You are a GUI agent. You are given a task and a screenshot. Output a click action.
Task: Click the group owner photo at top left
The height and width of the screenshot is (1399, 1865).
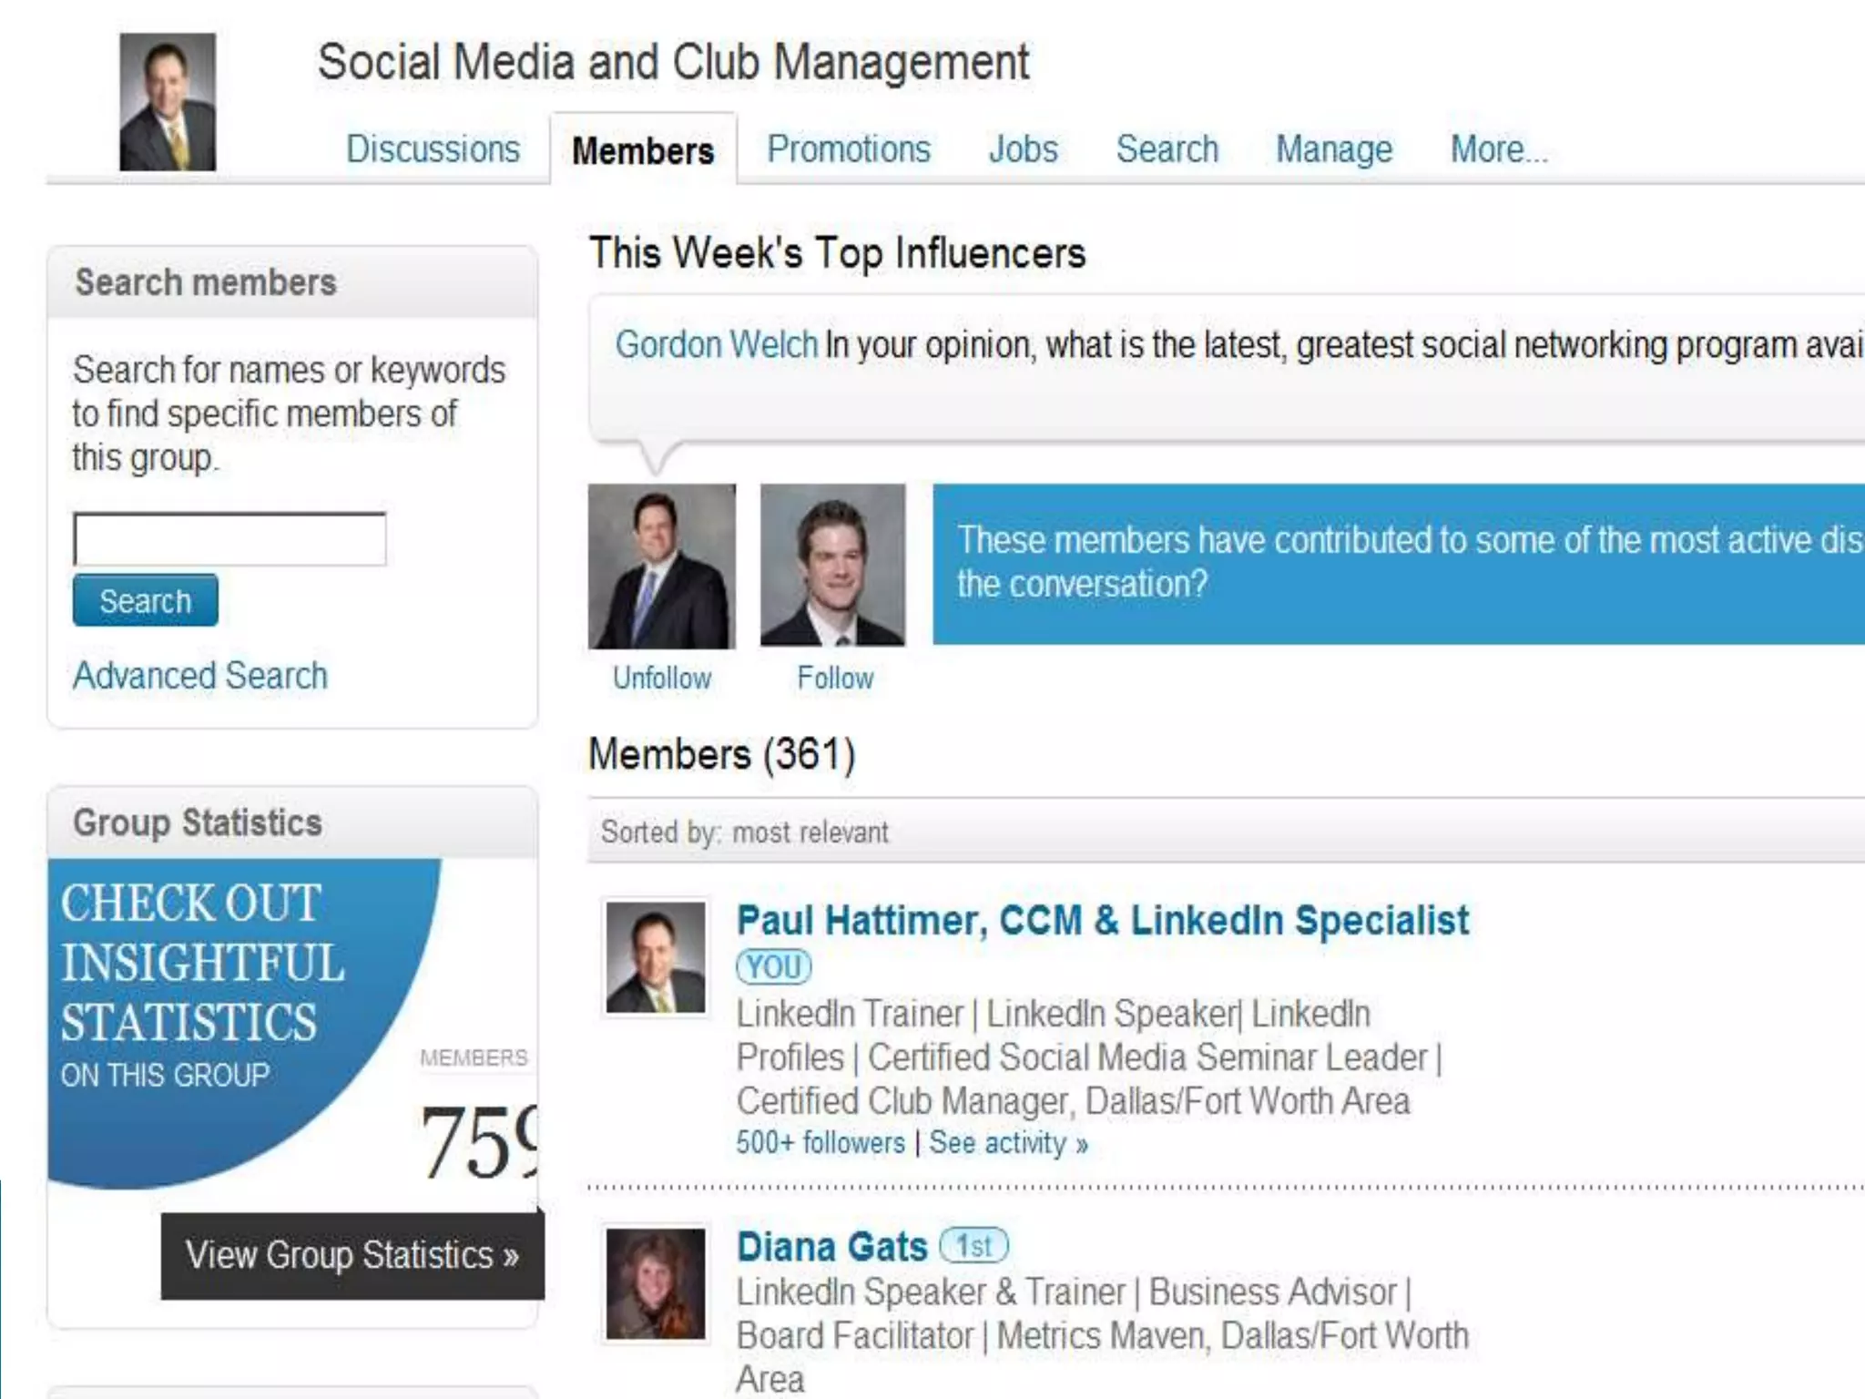coord(168,102)
